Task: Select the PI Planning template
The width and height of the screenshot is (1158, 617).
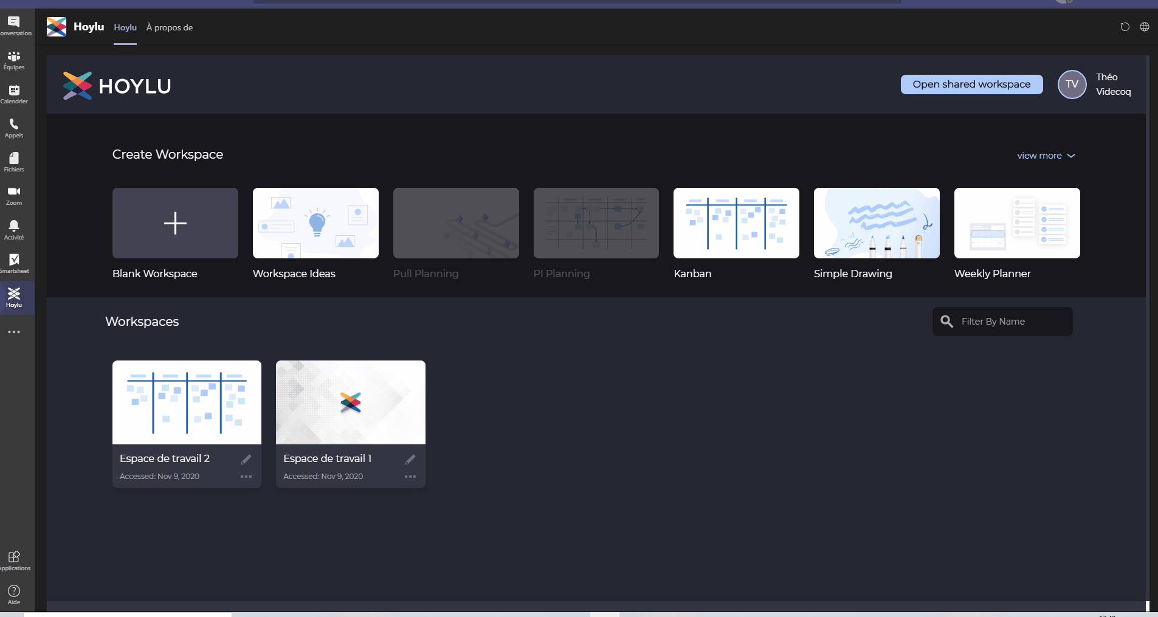Action: click(x=596, y=223)
